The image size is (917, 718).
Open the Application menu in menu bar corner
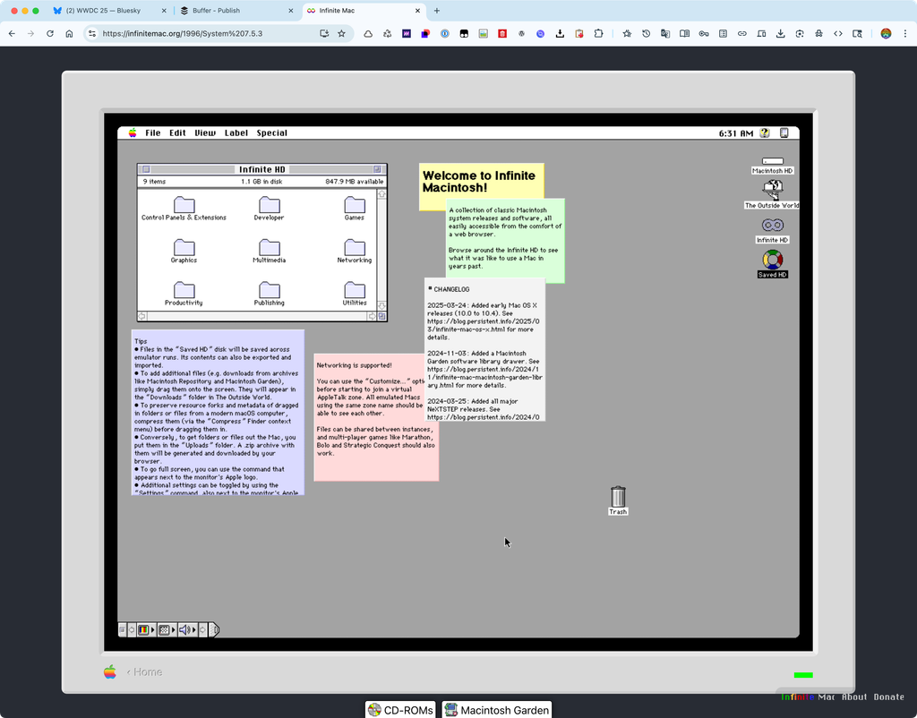coord(784,132)
